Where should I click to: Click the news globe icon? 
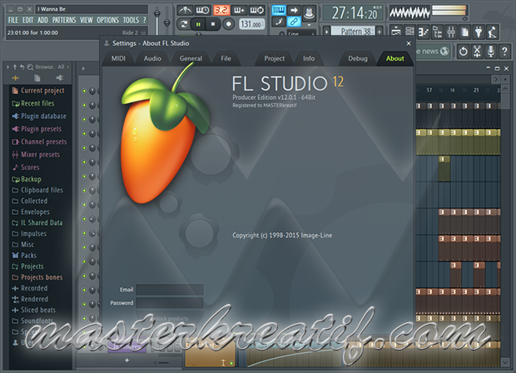(x=444, y=51)
